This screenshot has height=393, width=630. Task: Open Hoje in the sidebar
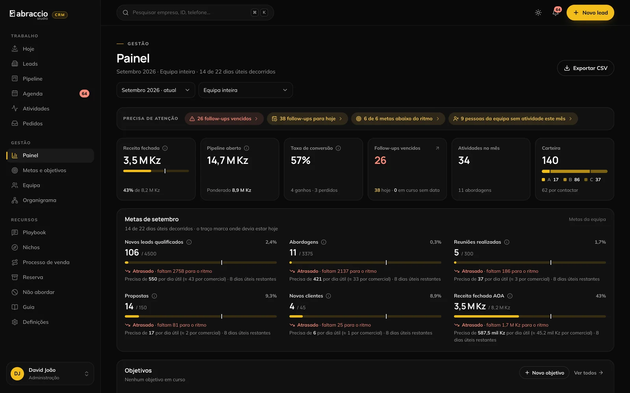point(50,49)
